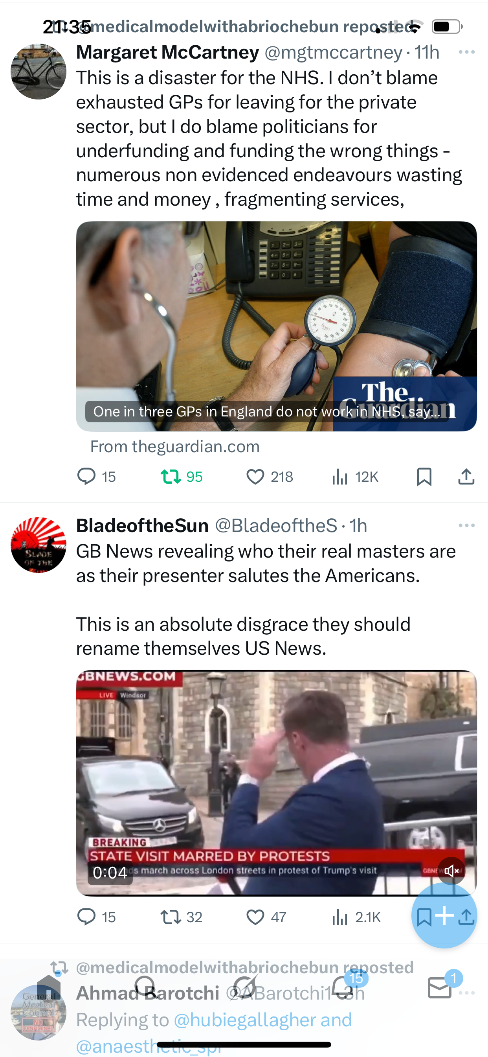This screenshot has width=488, height=1057.
Task: Share Margaret McCartney's tweet
Action: click(466, 477)
